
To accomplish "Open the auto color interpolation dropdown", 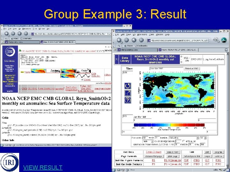I will click(148, 141).
